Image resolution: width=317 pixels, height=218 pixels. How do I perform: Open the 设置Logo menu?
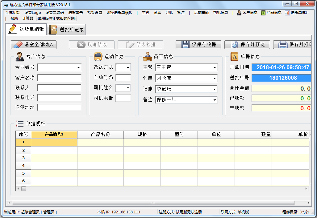click(32, 13)
